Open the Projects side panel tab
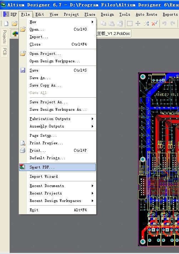Screen dimensions: 179x254 pyautogui.click(x=5, y=37)
